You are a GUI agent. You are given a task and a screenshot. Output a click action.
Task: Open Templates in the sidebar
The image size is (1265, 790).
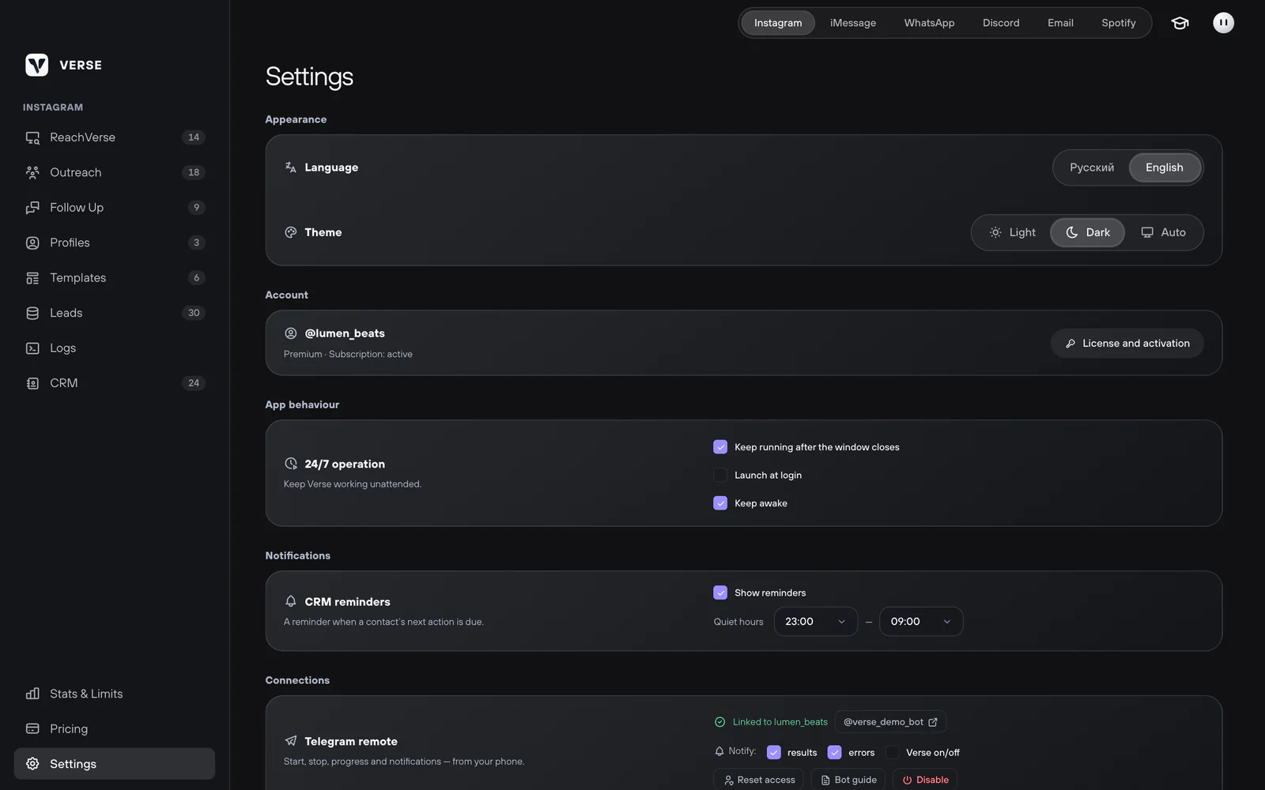pos(115,278)
